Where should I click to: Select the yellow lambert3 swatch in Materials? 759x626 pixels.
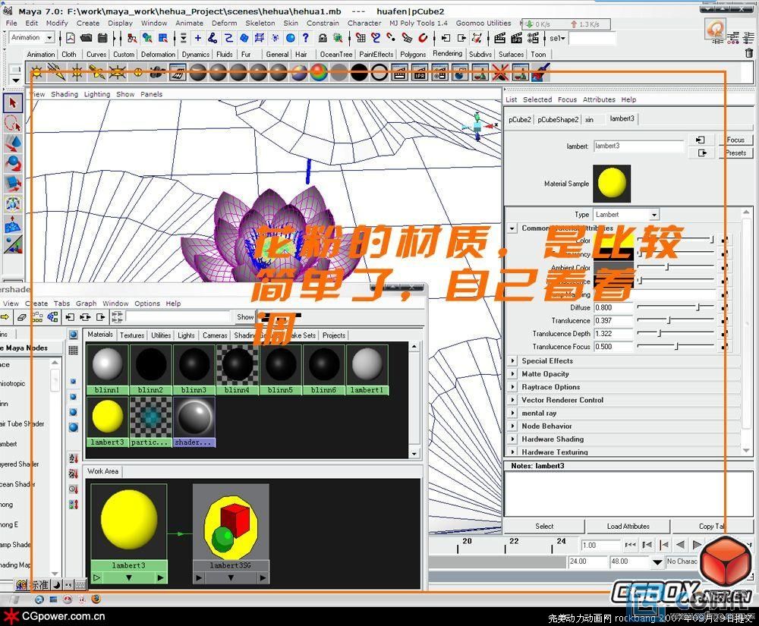(107, 422)
